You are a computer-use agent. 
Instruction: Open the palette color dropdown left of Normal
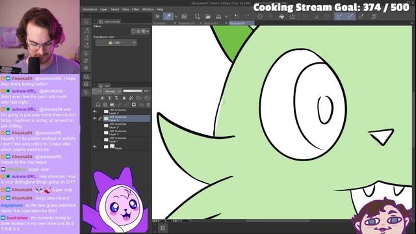pos(97,91)
